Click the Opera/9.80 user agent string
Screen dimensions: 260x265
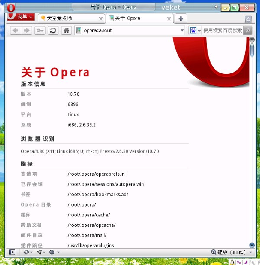pos(90,151)
